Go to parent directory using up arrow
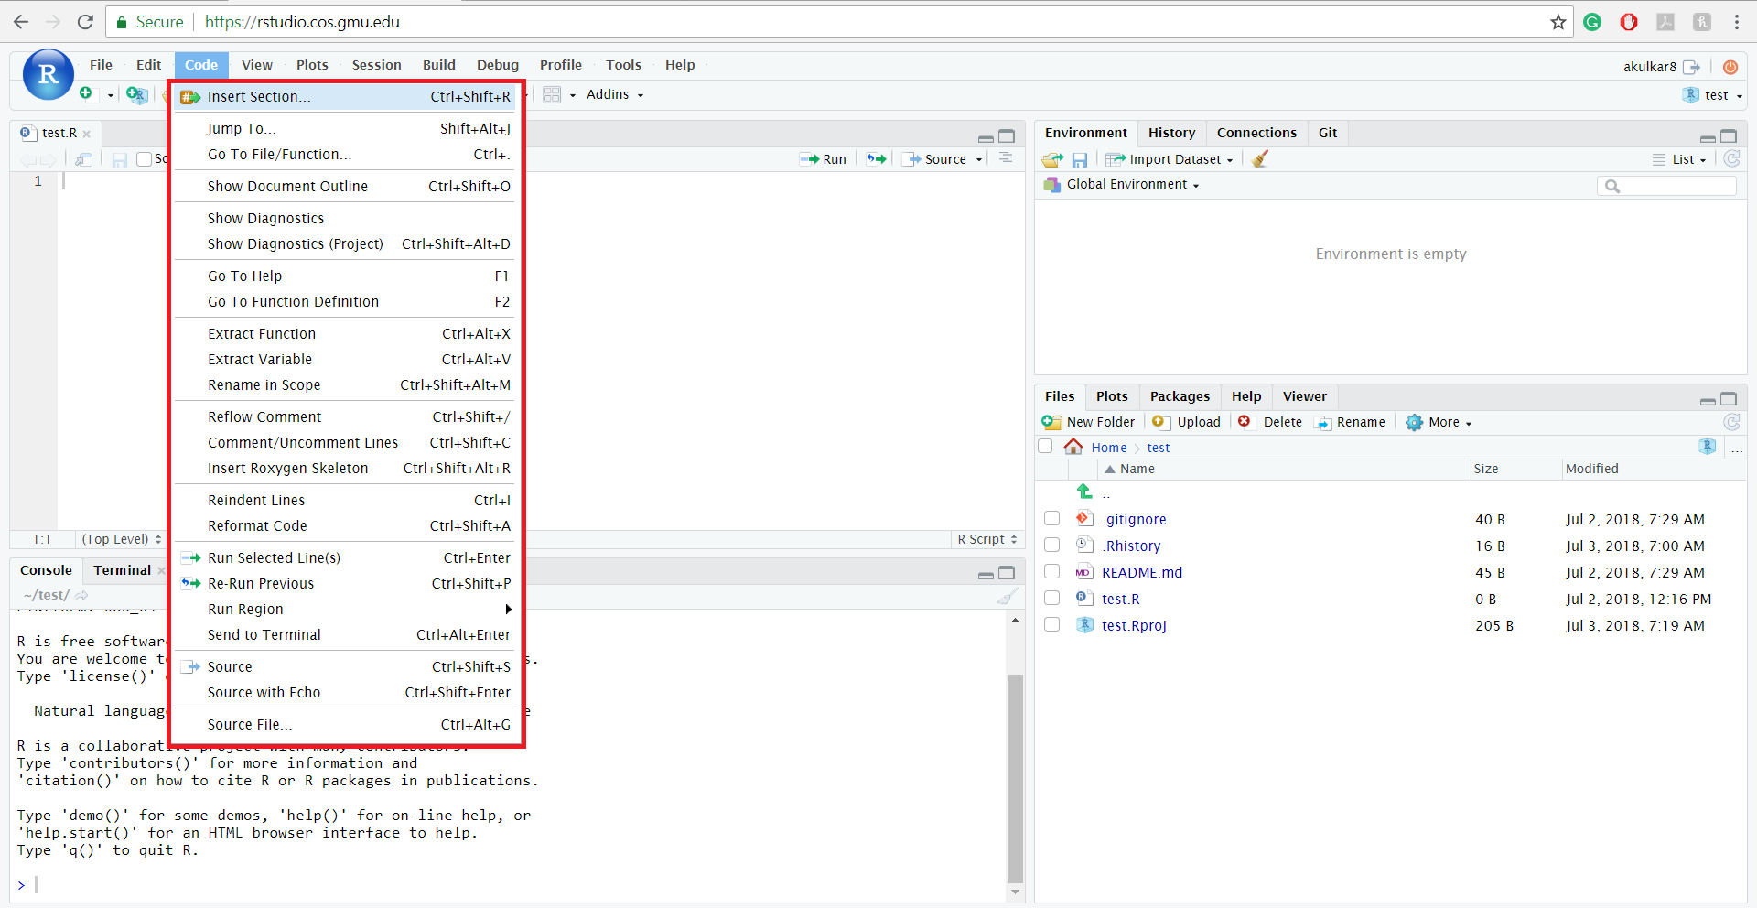 (x=1084, y=492)
